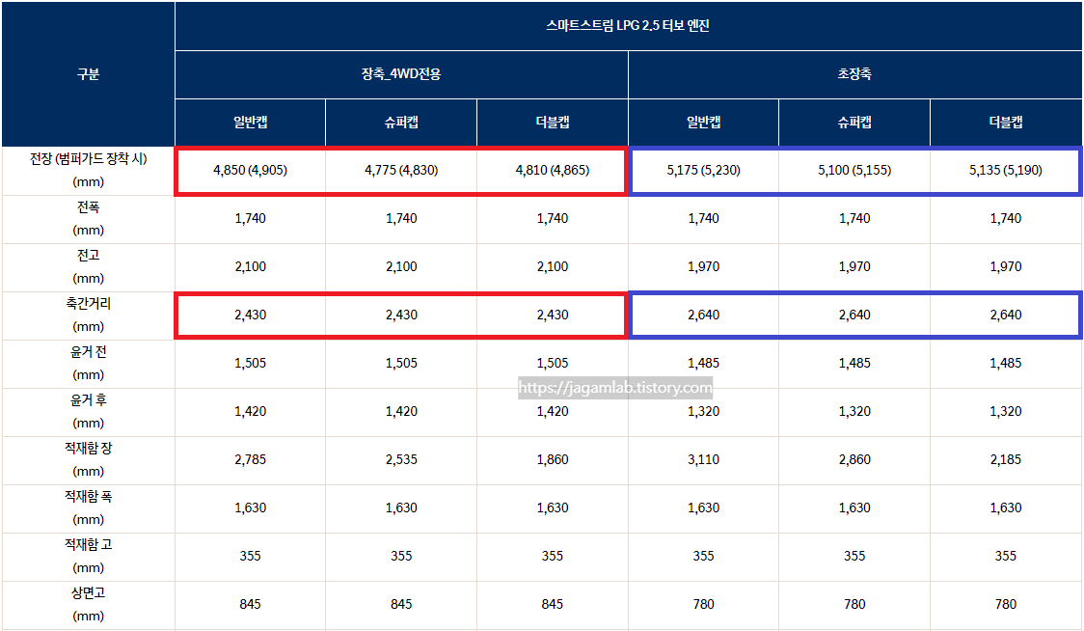Click the 적재함 폭 (mm) row label

[x=88, y=508]
